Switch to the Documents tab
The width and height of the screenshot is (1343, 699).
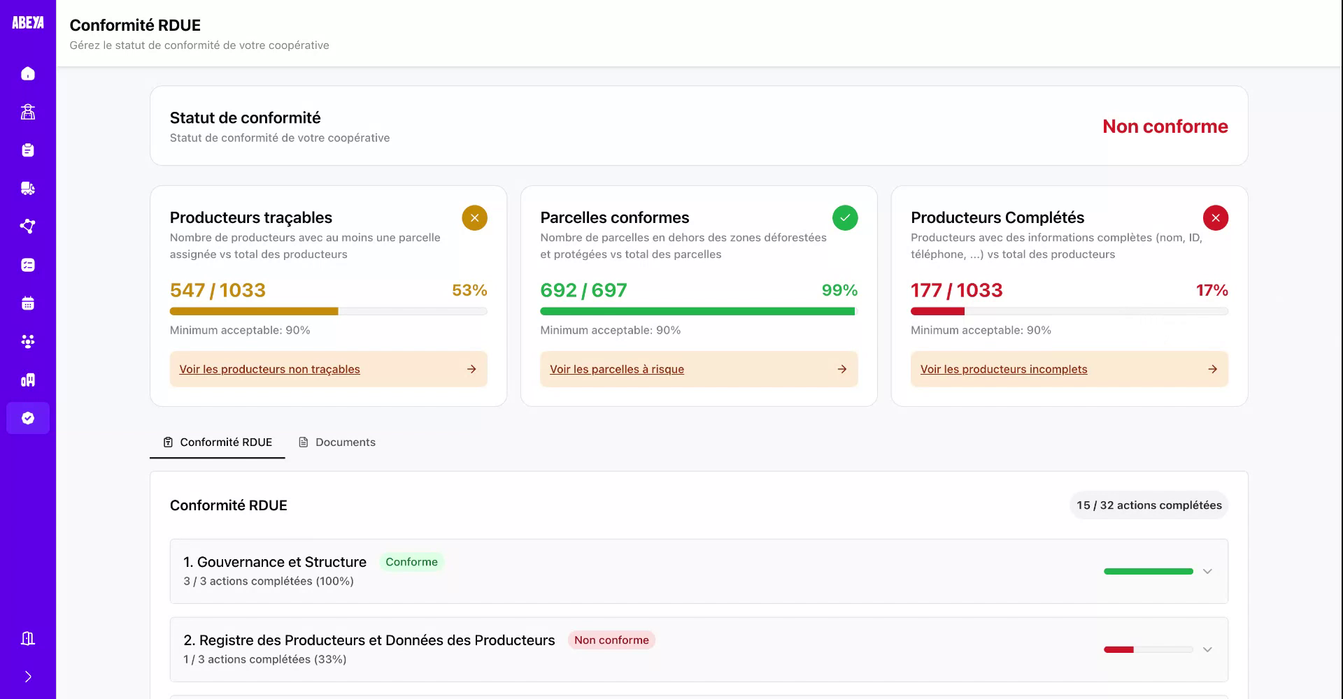tap(337, 442)
